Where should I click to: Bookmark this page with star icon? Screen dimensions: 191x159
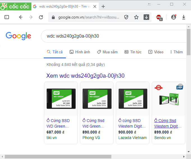coord(136,17)
